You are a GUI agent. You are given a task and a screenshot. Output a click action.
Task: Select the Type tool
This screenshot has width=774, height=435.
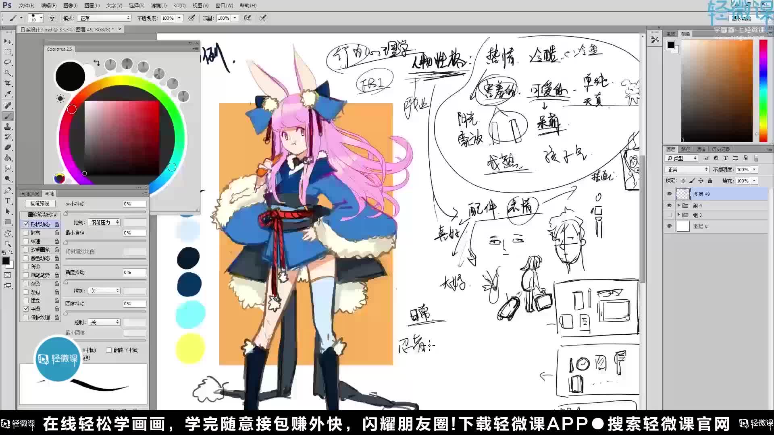click(8, 201)
